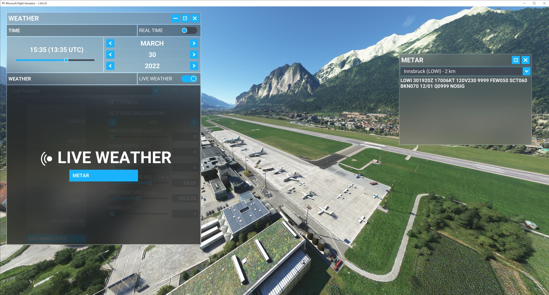Click the MARCH month value
Viewport: 549px width, 295px height.
click(152, 43)
